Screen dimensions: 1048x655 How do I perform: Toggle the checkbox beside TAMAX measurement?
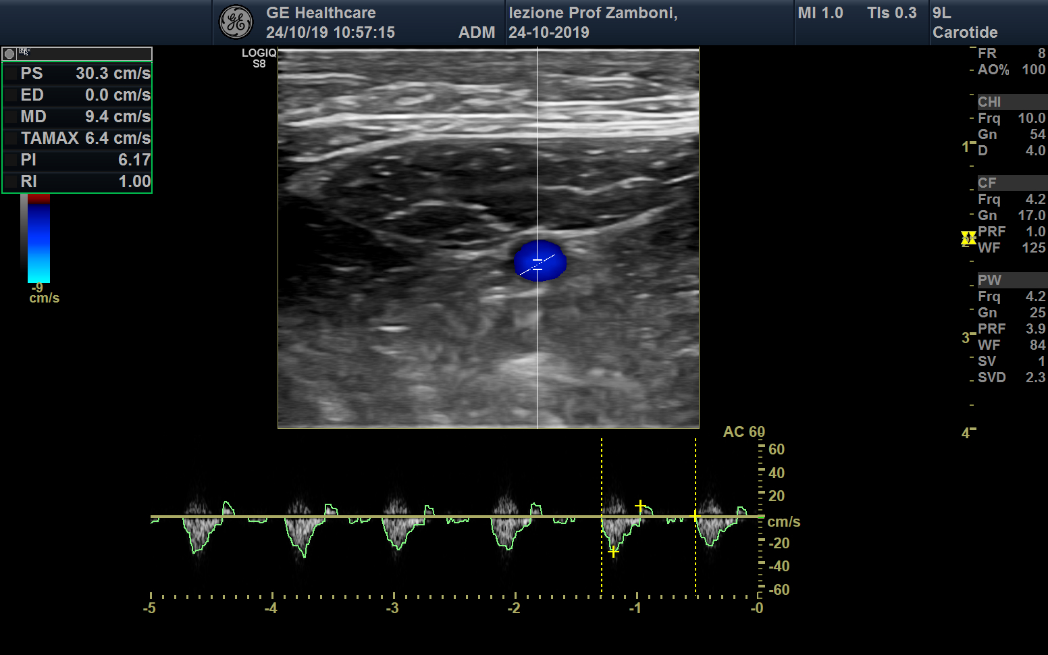[10, 138]
